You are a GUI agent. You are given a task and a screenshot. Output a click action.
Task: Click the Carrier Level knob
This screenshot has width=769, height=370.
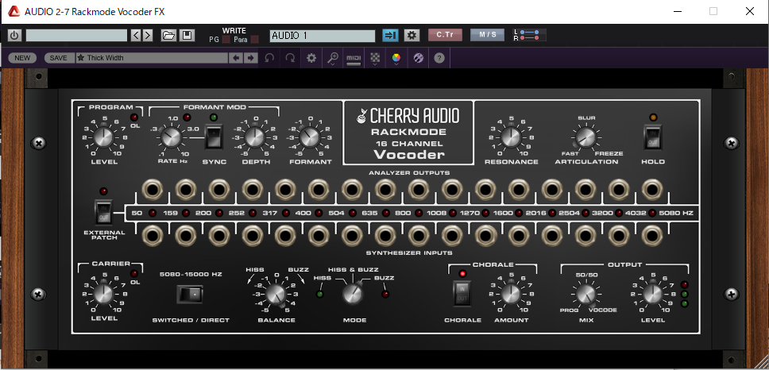(x=103, y=294)
